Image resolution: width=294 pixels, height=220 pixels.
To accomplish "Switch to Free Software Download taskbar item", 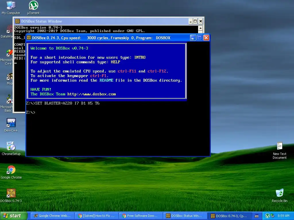I will pos(141,216).
